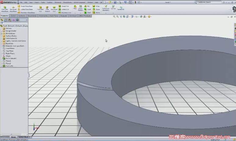This screenshot has height=141, width=236.
Task: Click the Rib feature
Action: tap(87, 6)
